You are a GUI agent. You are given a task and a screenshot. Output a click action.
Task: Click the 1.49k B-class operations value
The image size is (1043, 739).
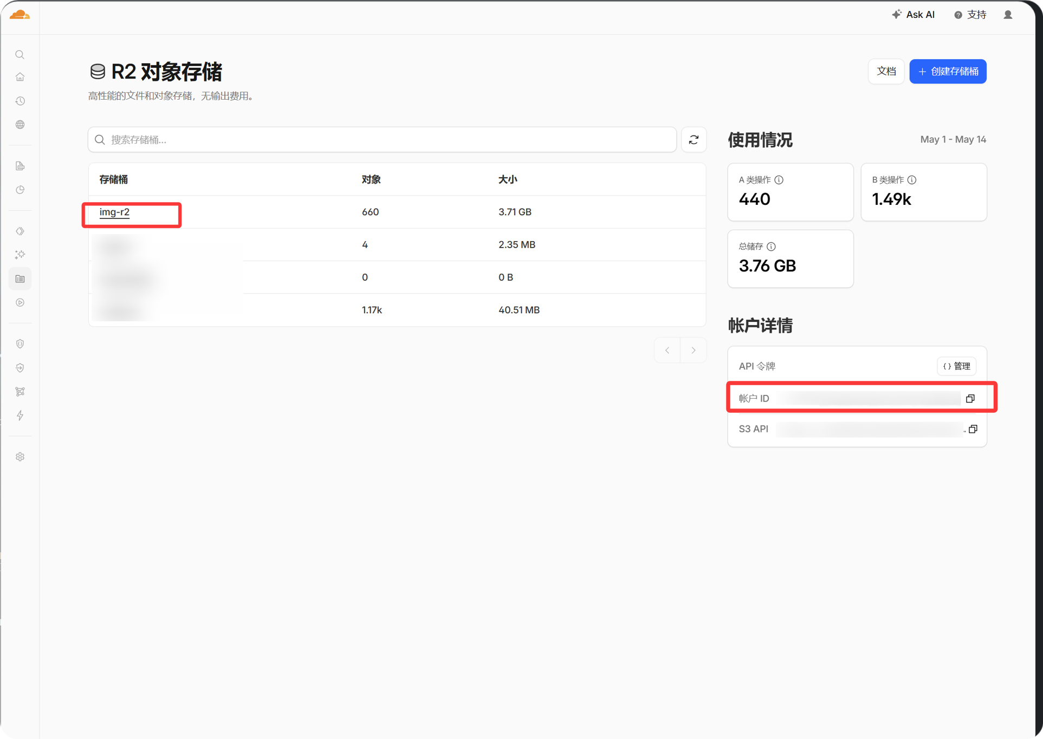coord(891,199)
